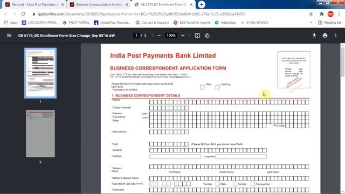Screen dimensions: 345x194
Task: Tick the Female gender checkbox
Action: tap(235, 184)
